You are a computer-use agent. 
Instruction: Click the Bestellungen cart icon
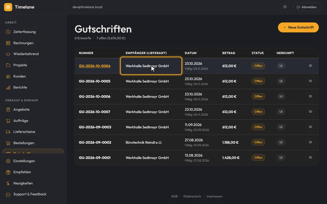[x=8, y=143]
